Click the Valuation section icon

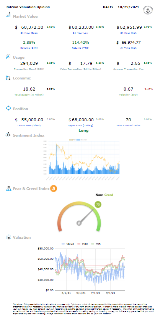8,237
